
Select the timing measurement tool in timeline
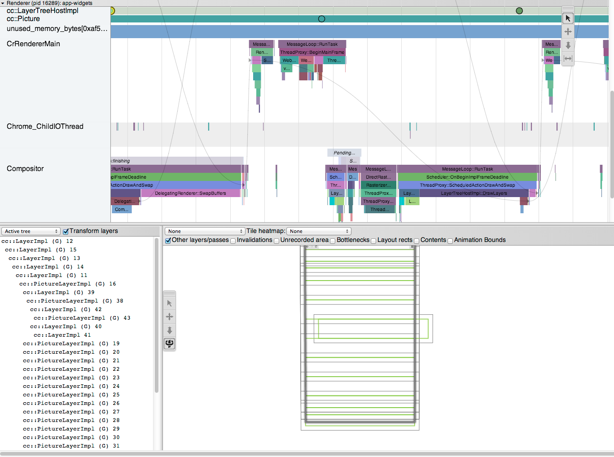[x=568, y=59]
